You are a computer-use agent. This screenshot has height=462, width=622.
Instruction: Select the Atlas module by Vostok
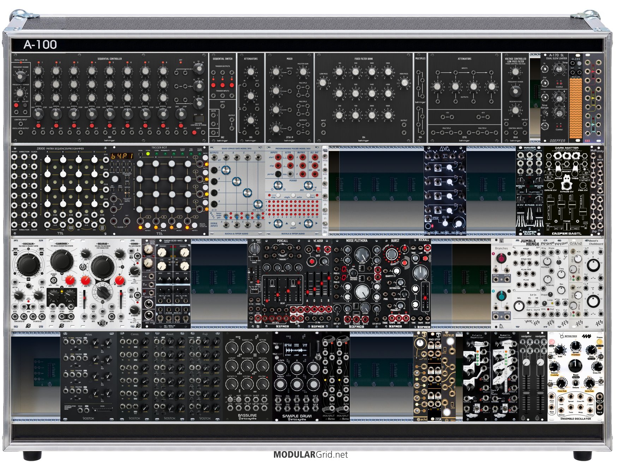88,376
